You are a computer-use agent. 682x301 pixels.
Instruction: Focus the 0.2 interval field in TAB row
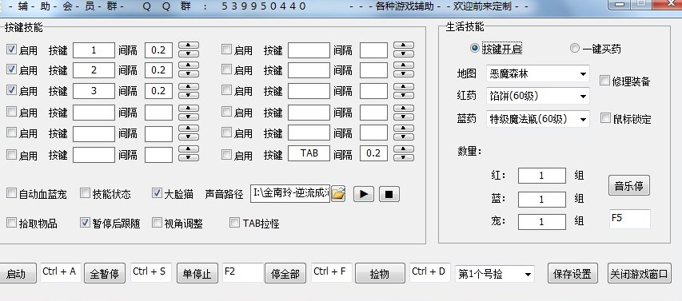click(x=373, y=154)
